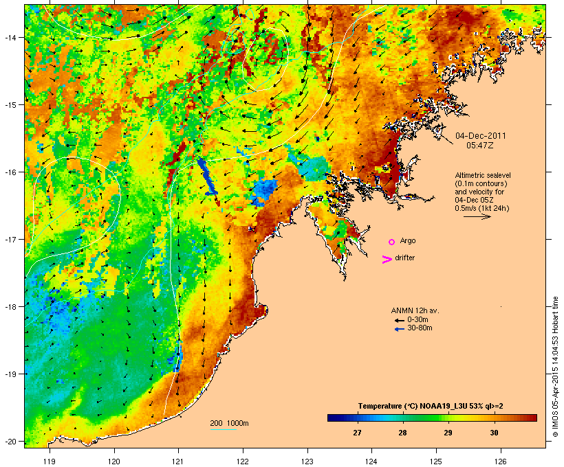
Task: Click the latitude axis label -16
Action: pyautogui.click(x=10, y=172)
